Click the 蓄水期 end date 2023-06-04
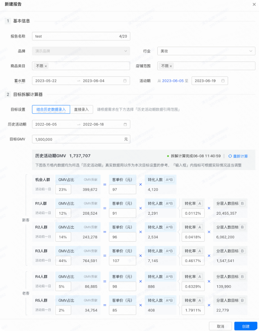 tap(94, 81)
